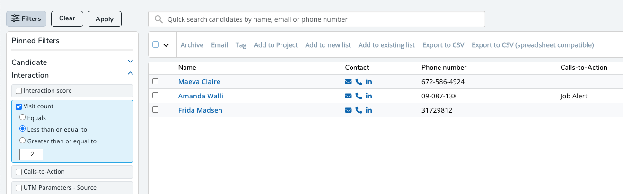The image size is (623, 194).
Task: Open LinkedIn icon for Maeva Claire
Action: 369,82
